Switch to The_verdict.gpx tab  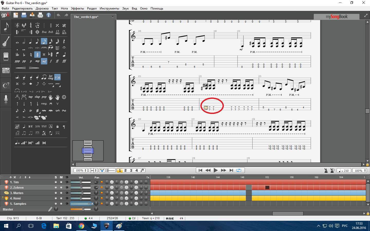86,17
